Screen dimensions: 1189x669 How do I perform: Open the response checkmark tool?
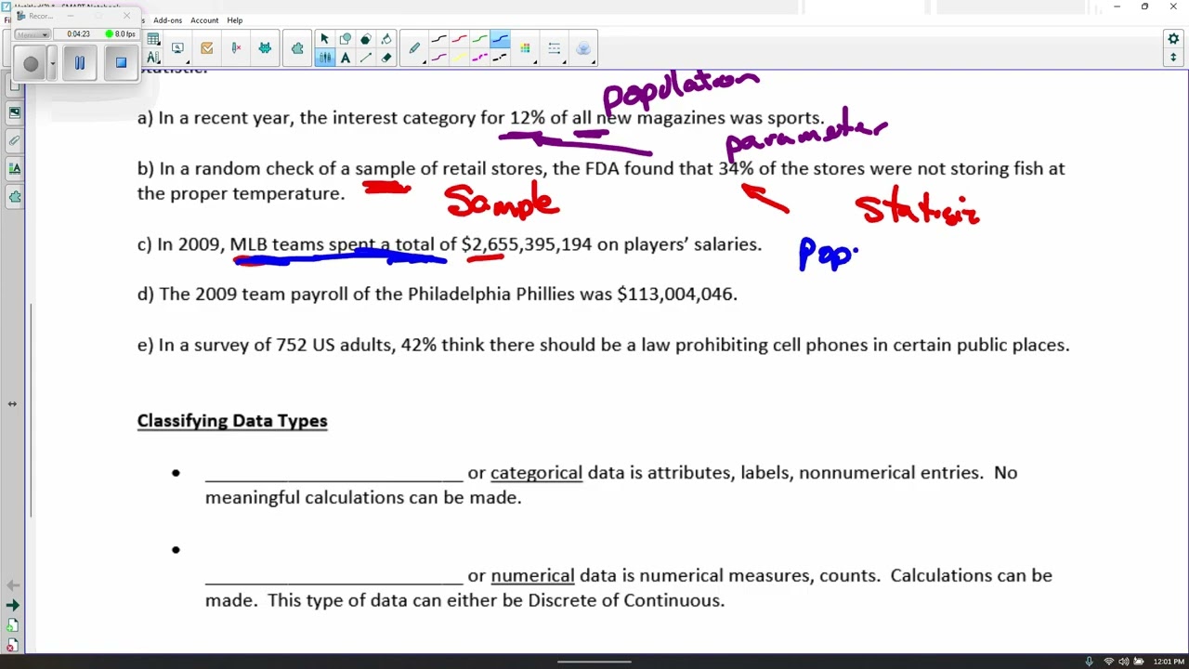click(206, 48)
